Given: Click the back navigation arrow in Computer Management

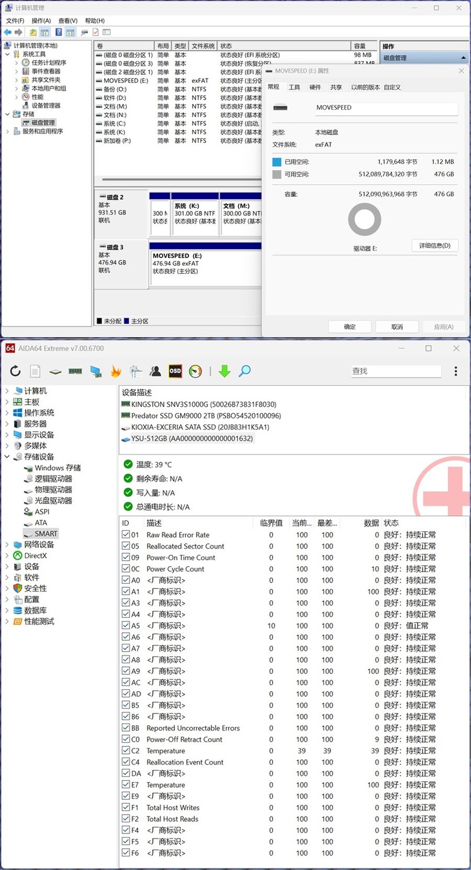Looking at the screenshot, I should point(8,32).
